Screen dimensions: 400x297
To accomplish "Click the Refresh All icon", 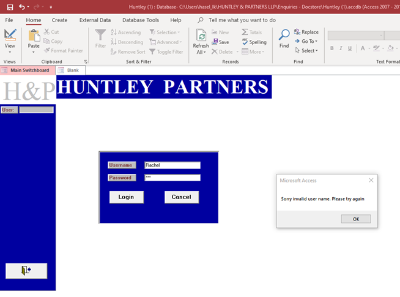I will 201,35.
